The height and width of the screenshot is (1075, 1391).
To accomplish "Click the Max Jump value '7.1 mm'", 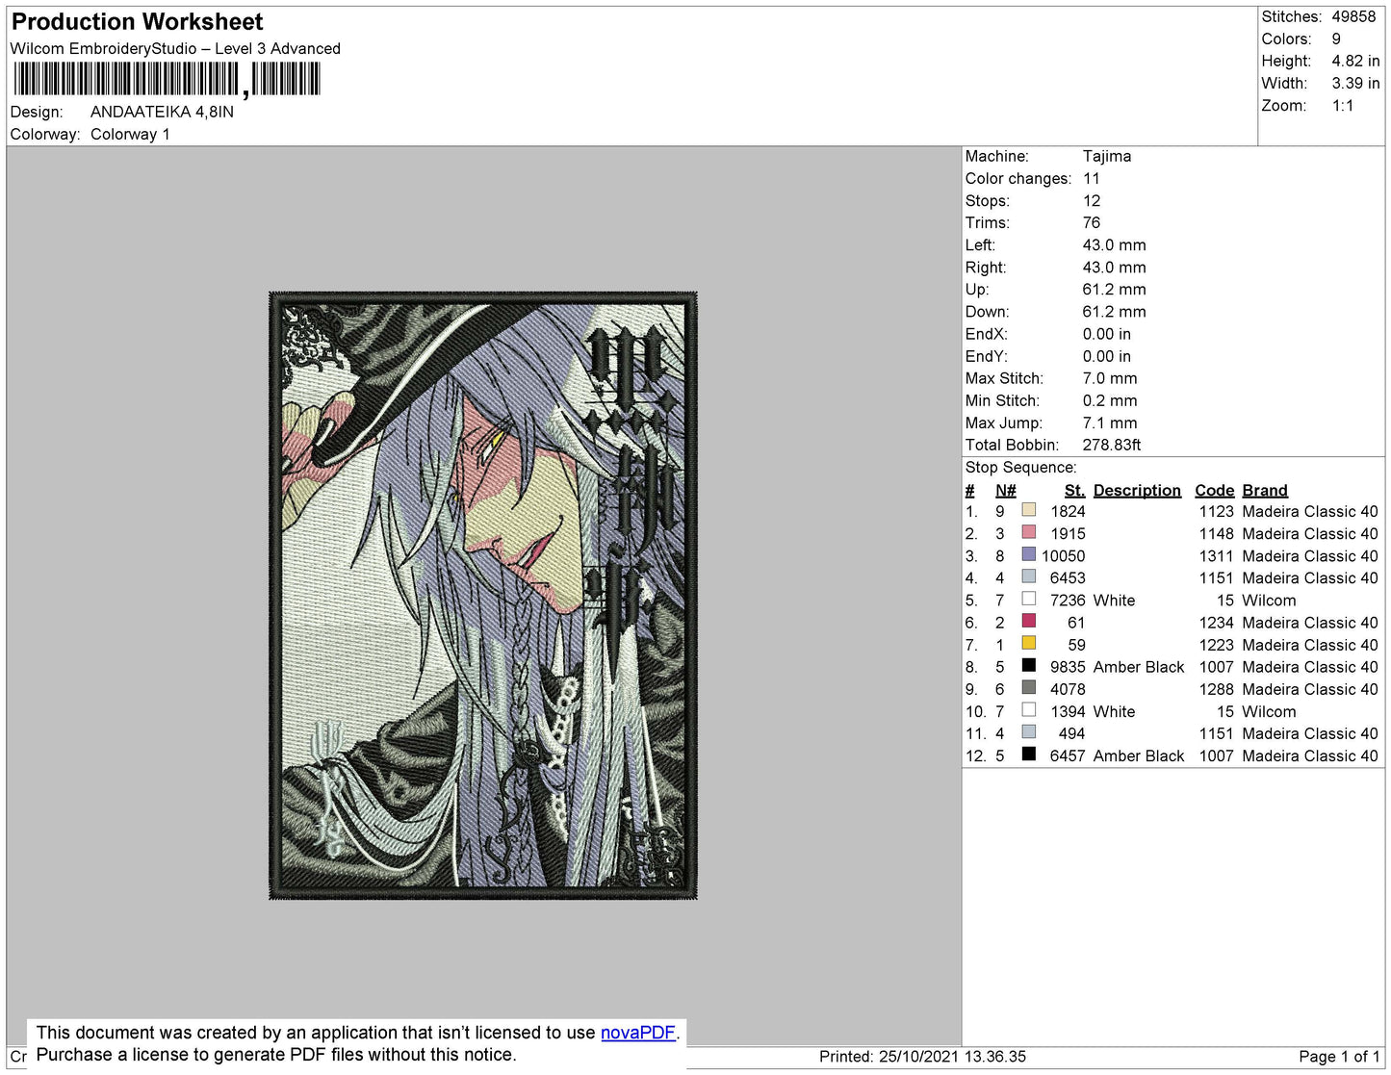I will (x=1110, y=422).
